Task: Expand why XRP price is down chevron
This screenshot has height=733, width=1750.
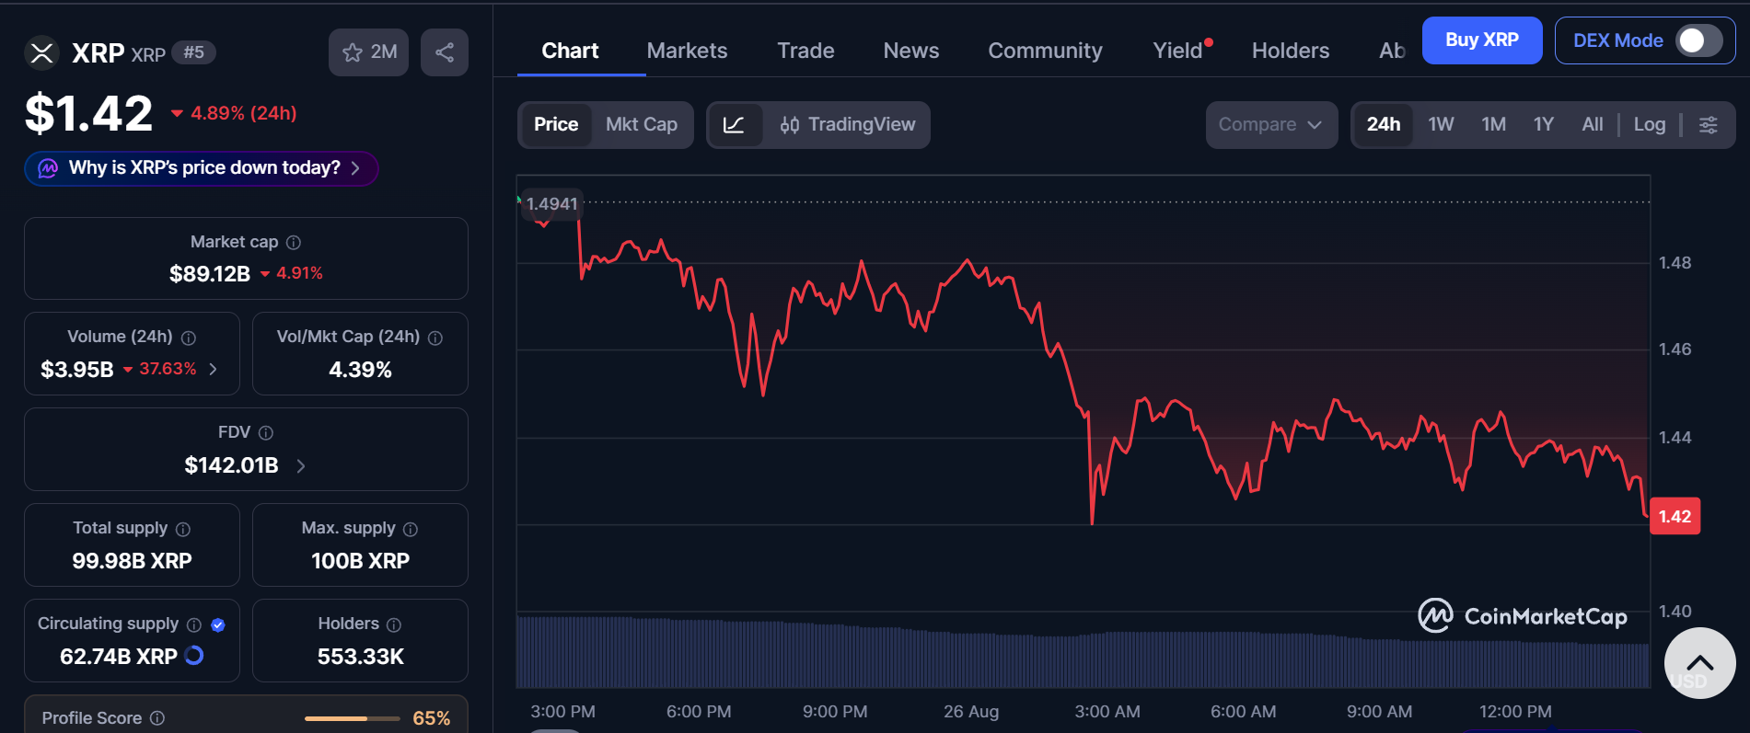Action: [x=355, y=168]
